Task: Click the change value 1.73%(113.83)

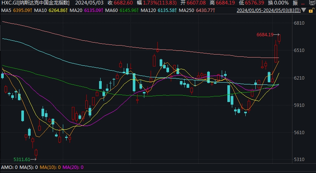Action: pos(160,3)
